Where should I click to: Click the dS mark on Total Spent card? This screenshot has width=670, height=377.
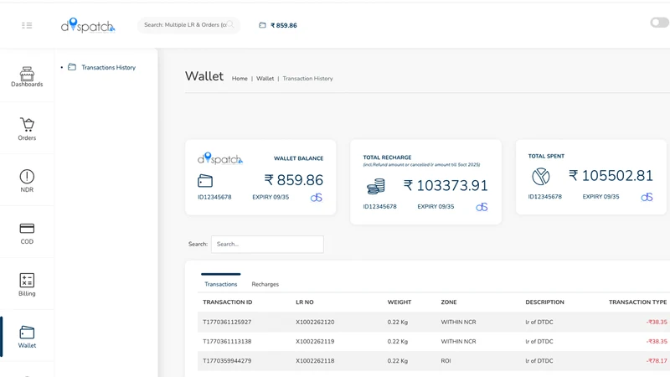[647, 197]
